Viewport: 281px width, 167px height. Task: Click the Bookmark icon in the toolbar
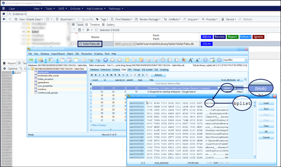coord(58,19)
